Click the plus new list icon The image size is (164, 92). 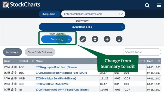[x=107, y=39]
